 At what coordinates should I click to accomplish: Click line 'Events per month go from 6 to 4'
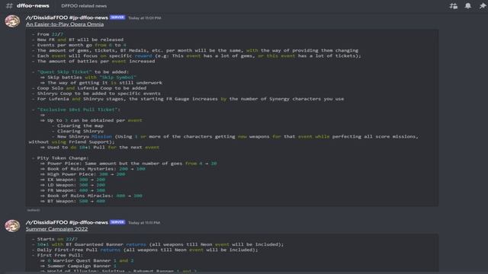point(79,45)
